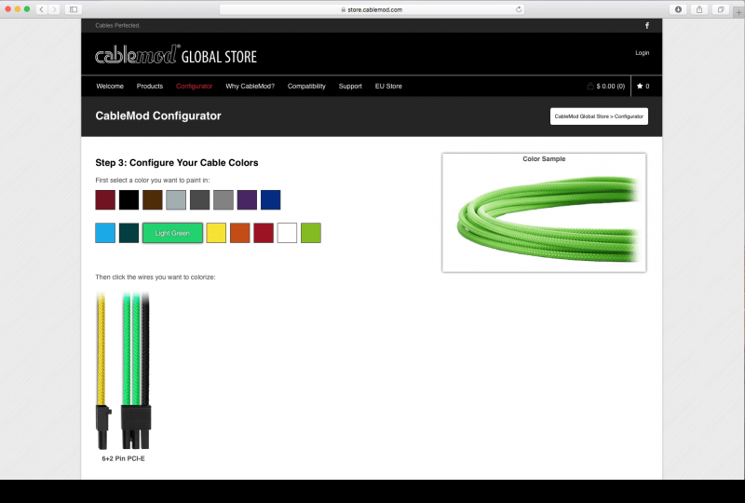Select the bright red color swatch
The image size is (745, 503).
click(x=264, y=233)
